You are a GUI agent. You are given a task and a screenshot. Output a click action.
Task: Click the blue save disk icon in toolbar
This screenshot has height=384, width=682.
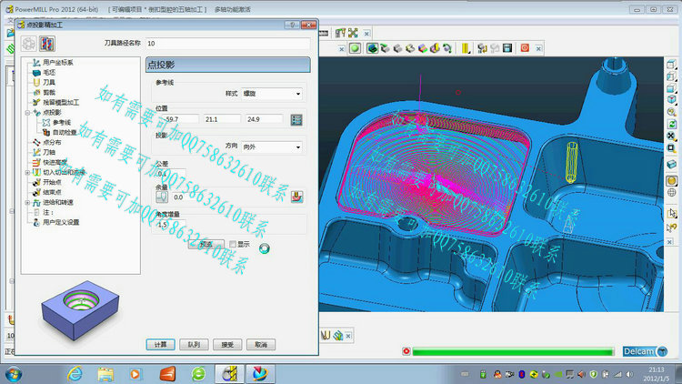coord(507,48)
